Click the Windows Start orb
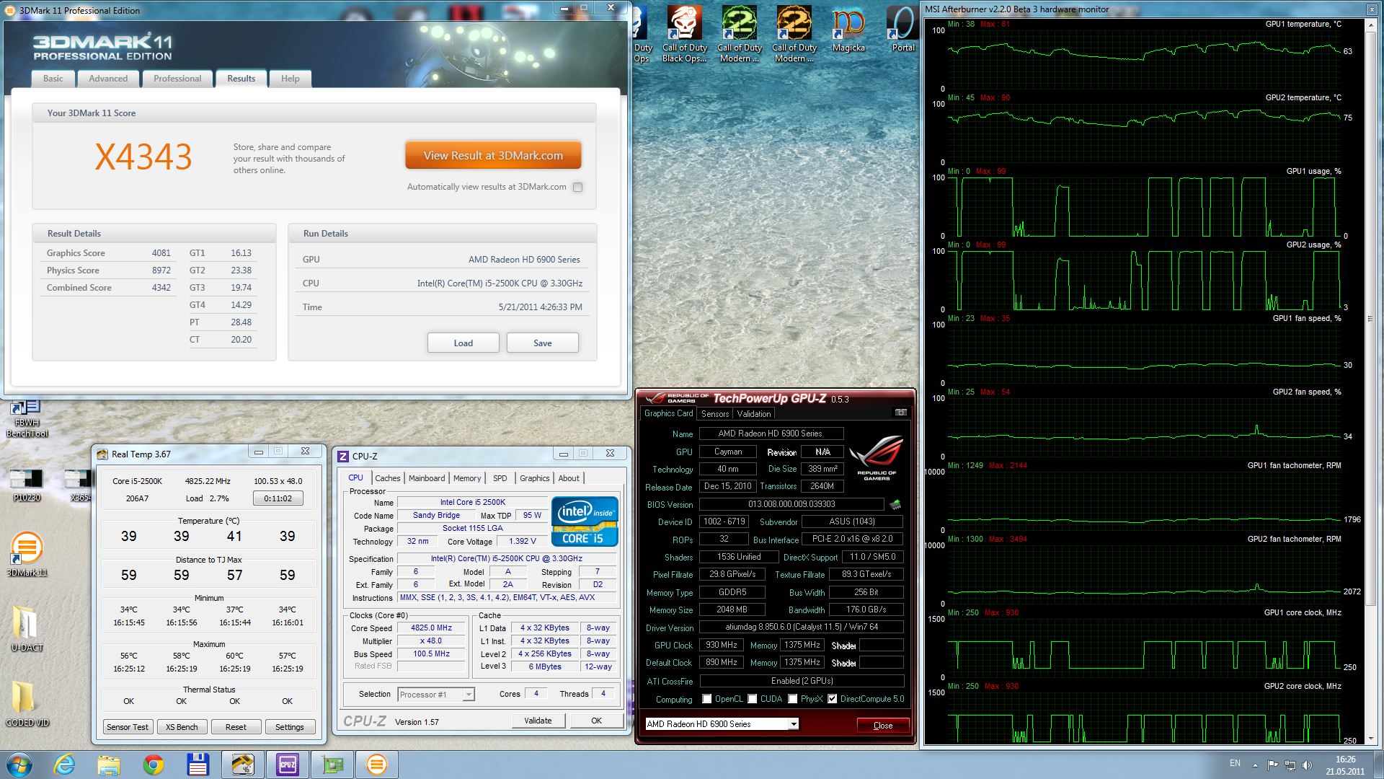 point(19,765)
